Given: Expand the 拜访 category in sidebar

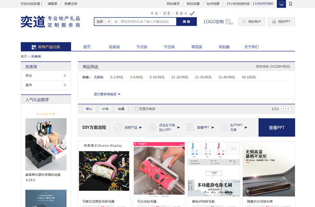Looking at the screenshot, I should tap(65, 76).
